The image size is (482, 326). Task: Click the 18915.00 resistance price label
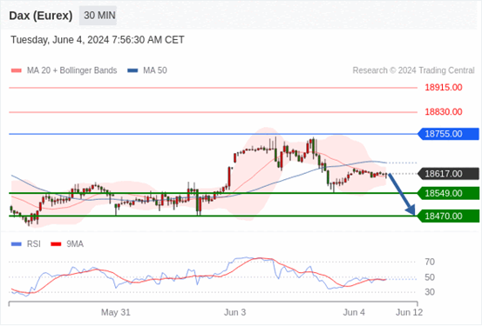(444, 88)
